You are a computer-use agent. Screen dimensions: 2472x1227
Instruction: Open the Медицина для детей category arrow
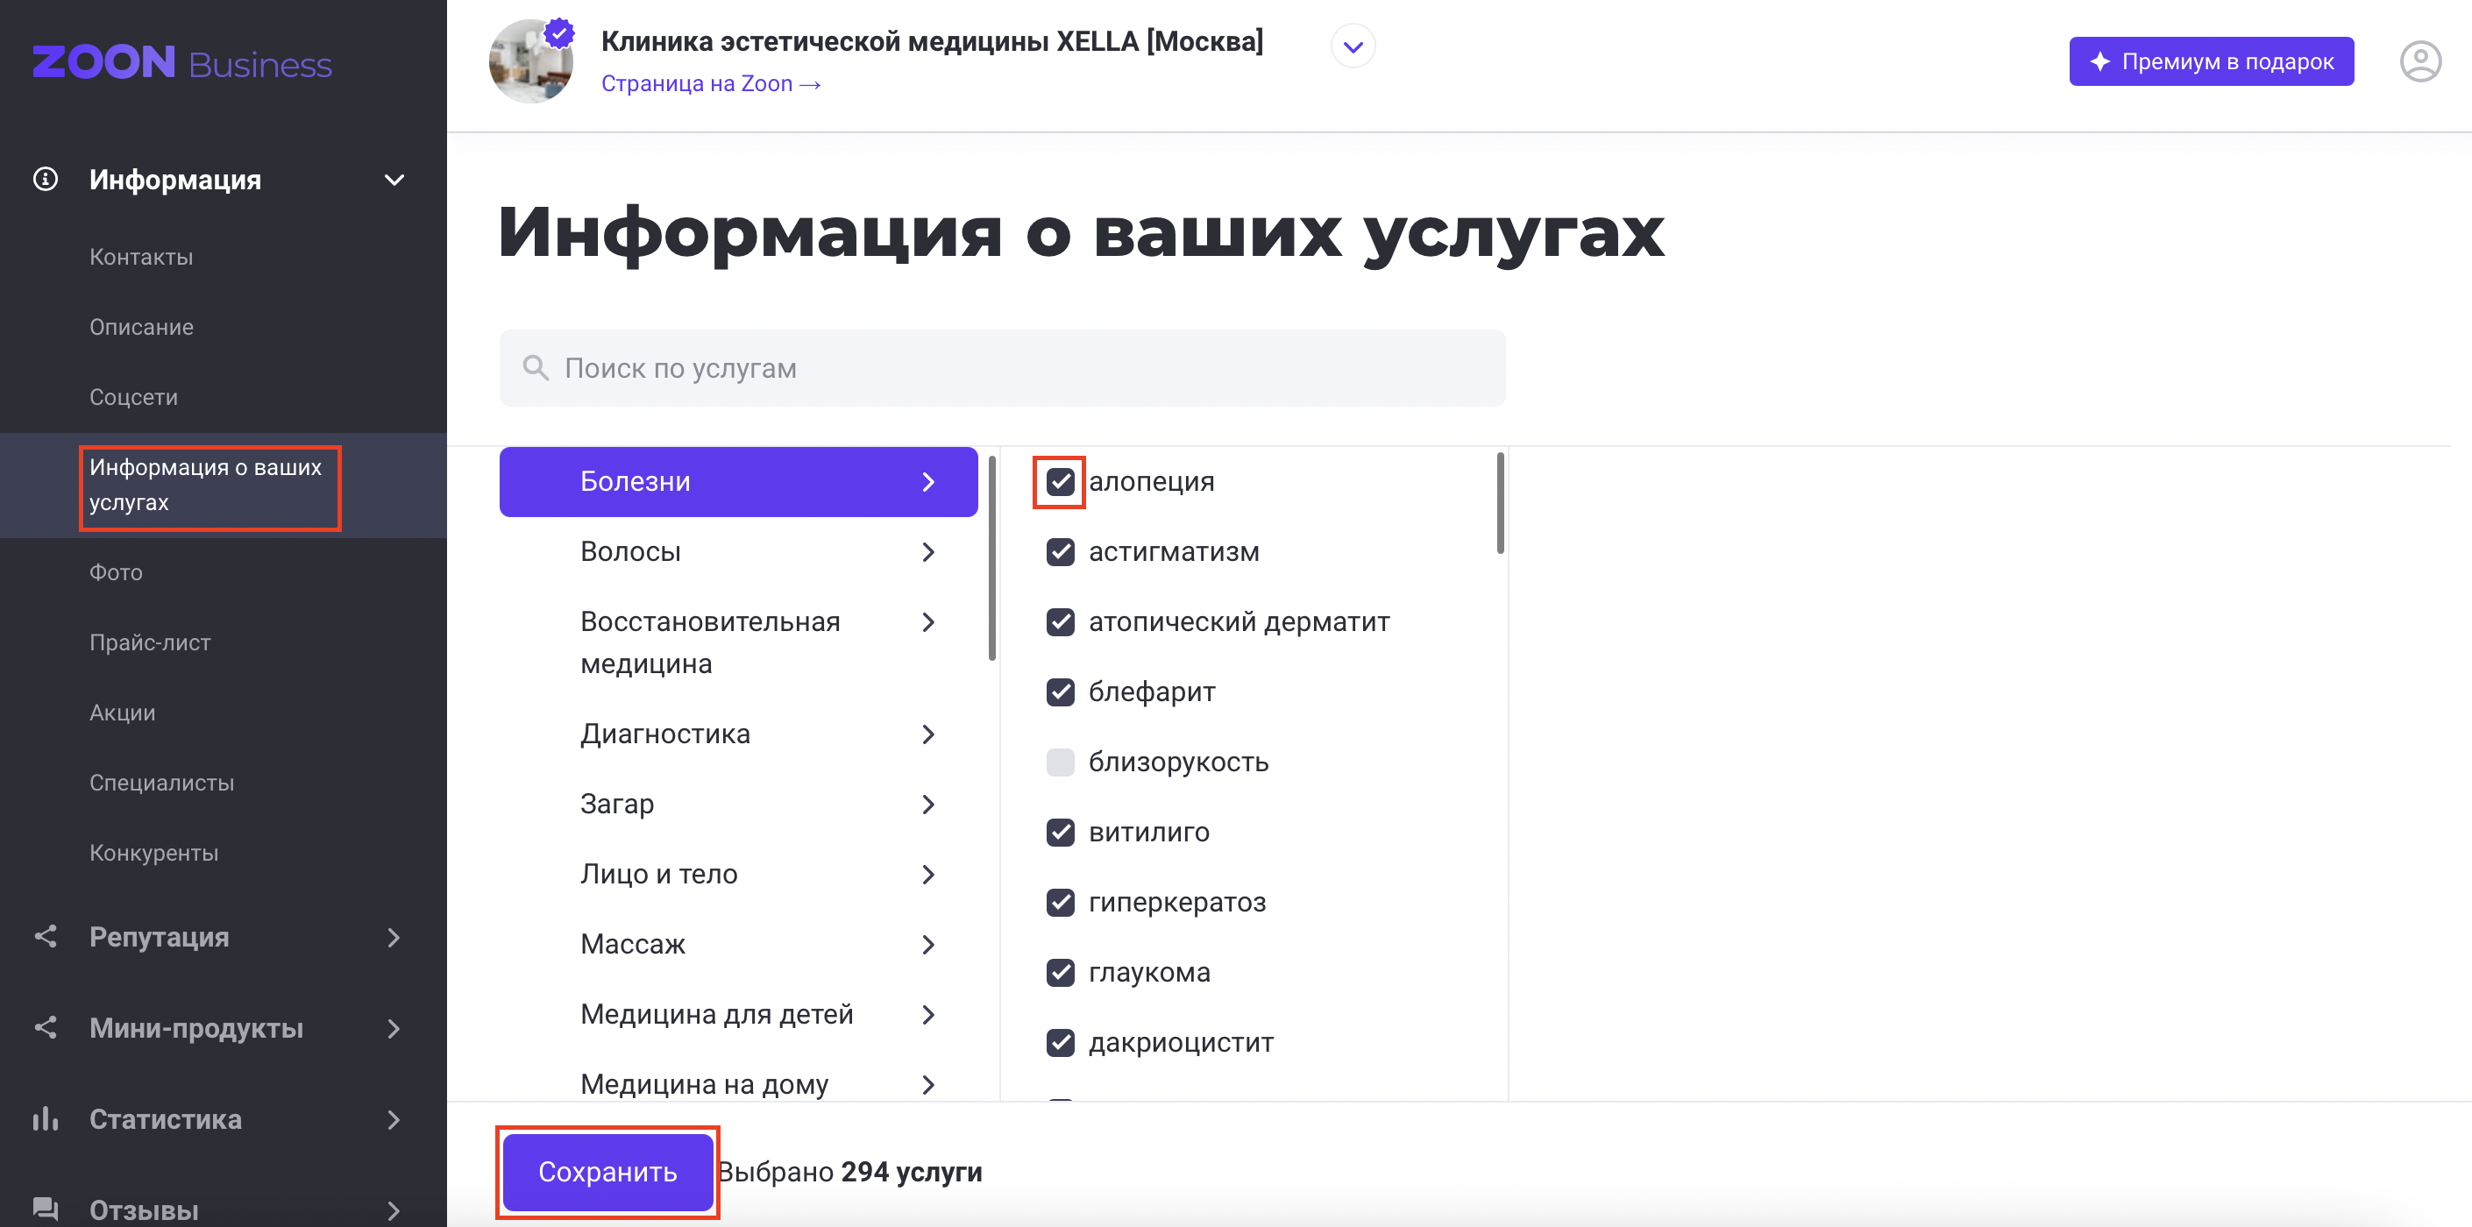[927, 1014]
